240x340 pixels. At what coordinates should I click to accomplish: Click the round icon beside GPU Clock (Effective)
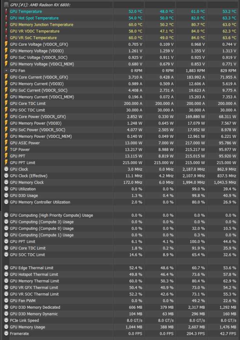tap(6, 176)
